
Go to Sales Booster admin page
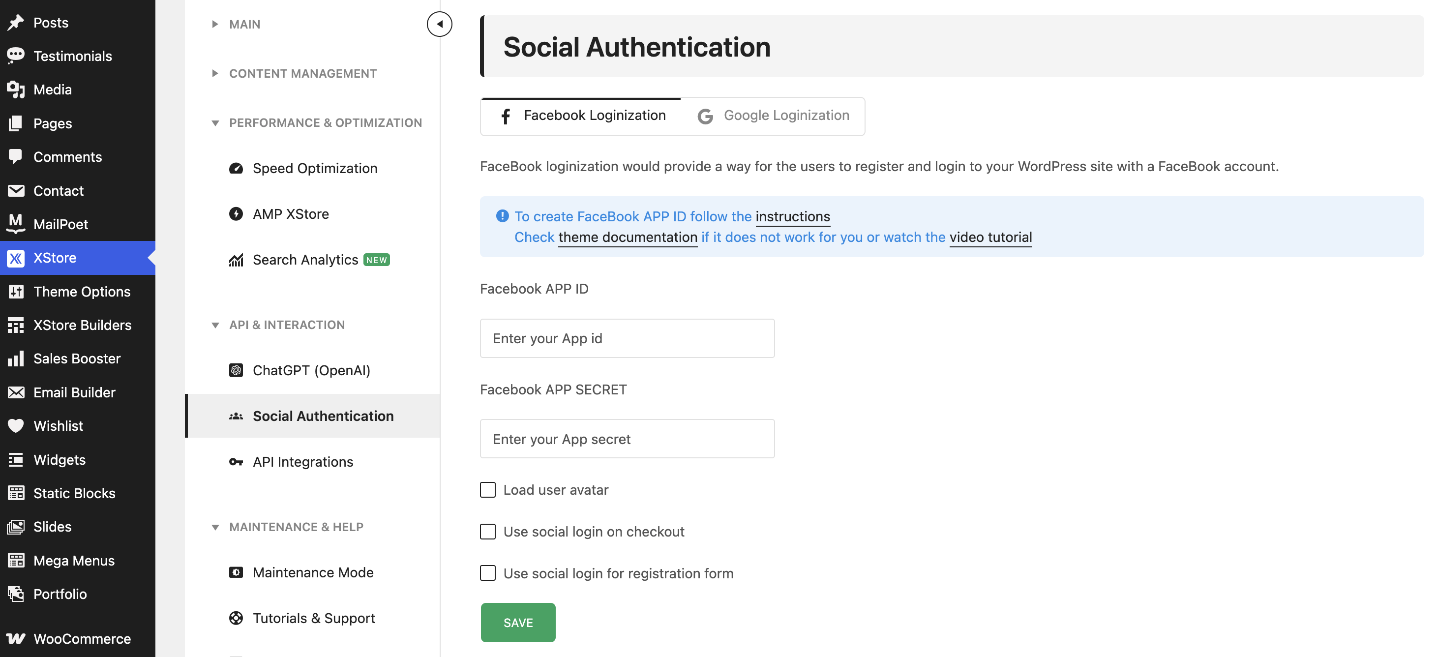[78, 358]
